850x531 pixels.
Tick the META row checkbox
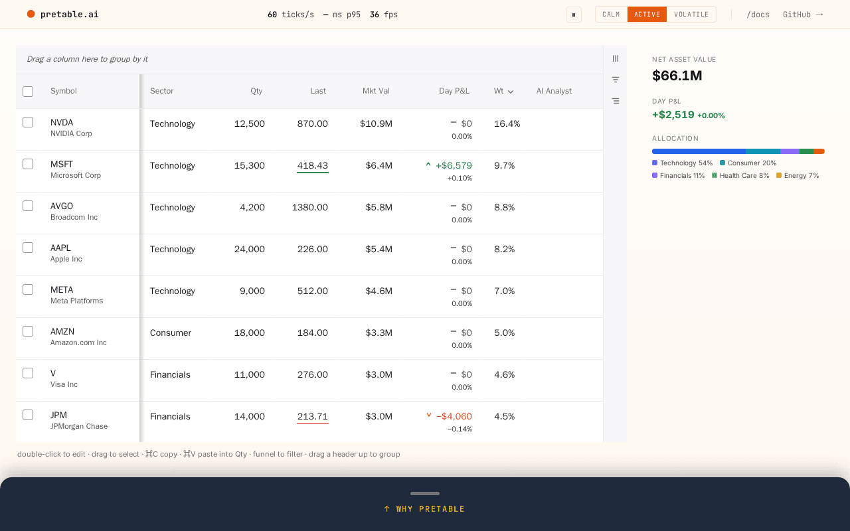tap(28, 289)
